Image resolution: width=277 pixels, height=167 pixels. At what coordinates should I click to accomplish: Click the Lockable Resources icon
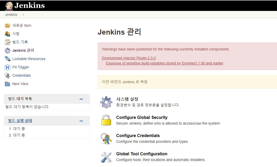(x=7, y=59)
